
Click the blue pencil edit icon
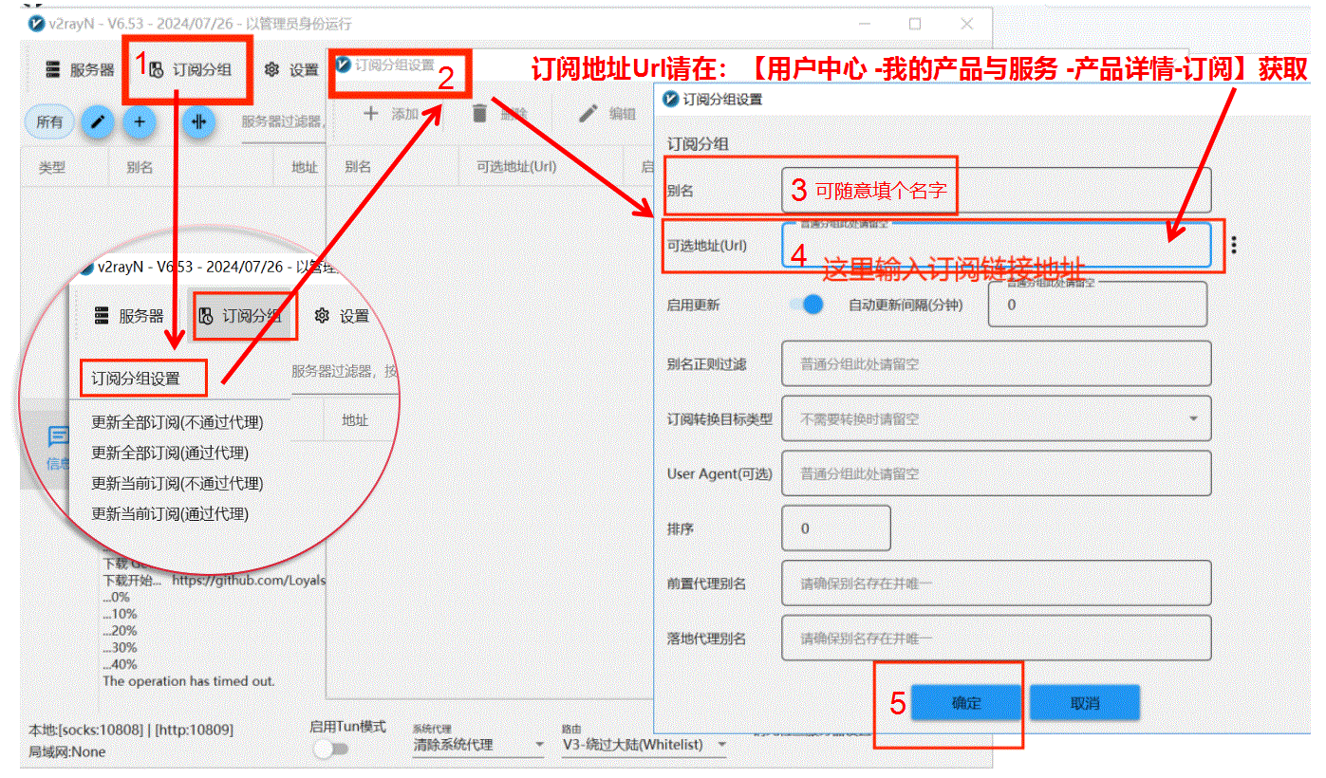pyautogui.click(x=97, y=121)
